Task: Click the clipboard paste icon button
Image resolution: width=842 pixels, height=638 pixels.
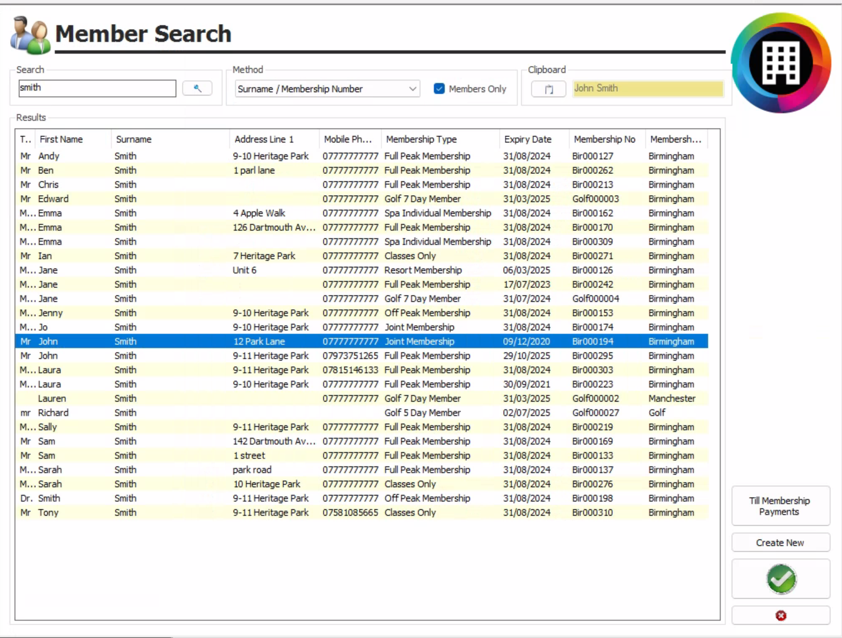Action: click(548, 89)
